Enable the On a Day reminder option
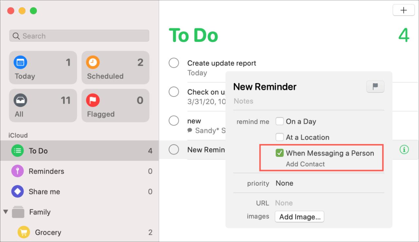This screenshot has height=242, width=419. pos(280,121)
